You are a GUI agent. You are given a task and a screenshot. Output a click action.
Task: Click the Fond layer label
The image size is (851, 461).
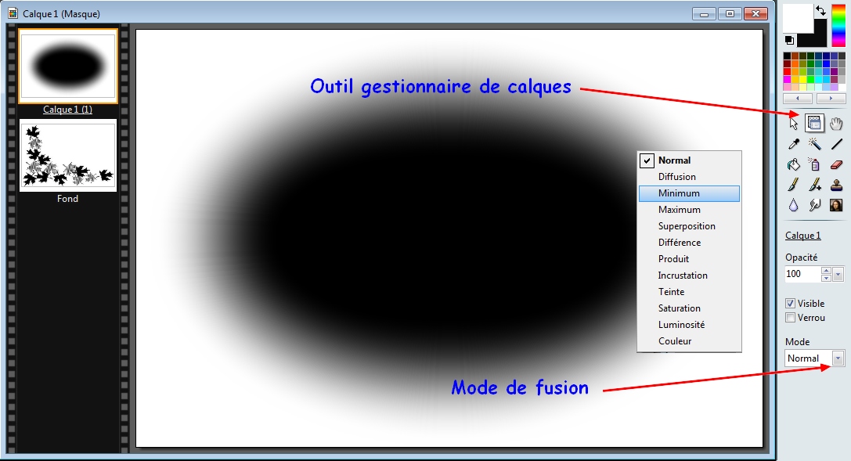click(68, 199)
